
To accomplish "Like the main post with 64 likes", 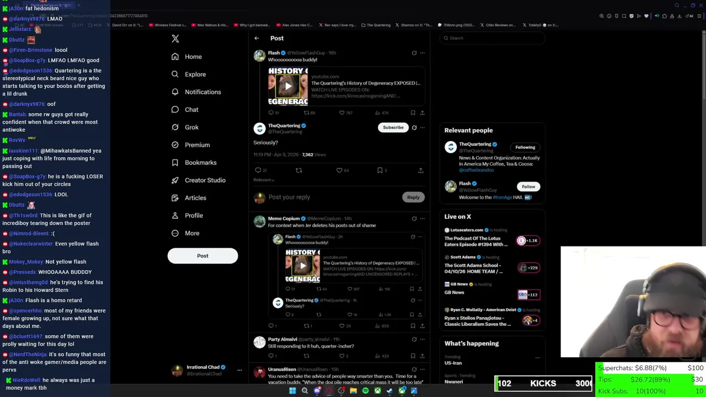I will coord(343,170).
